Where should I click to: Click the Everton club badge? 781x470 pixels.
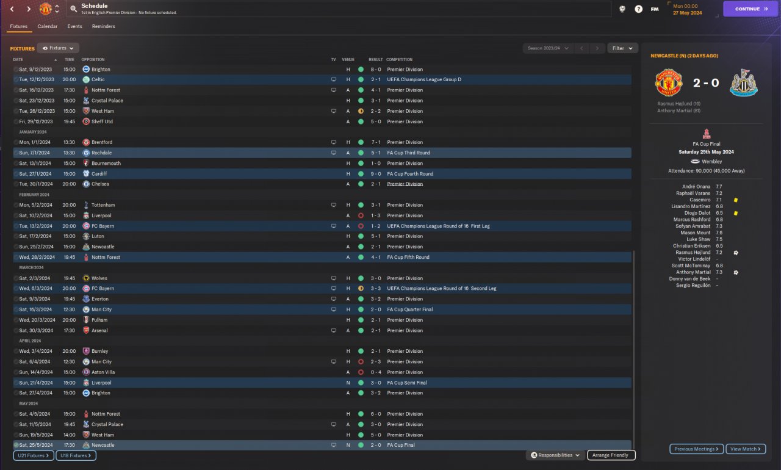(86, 299)
